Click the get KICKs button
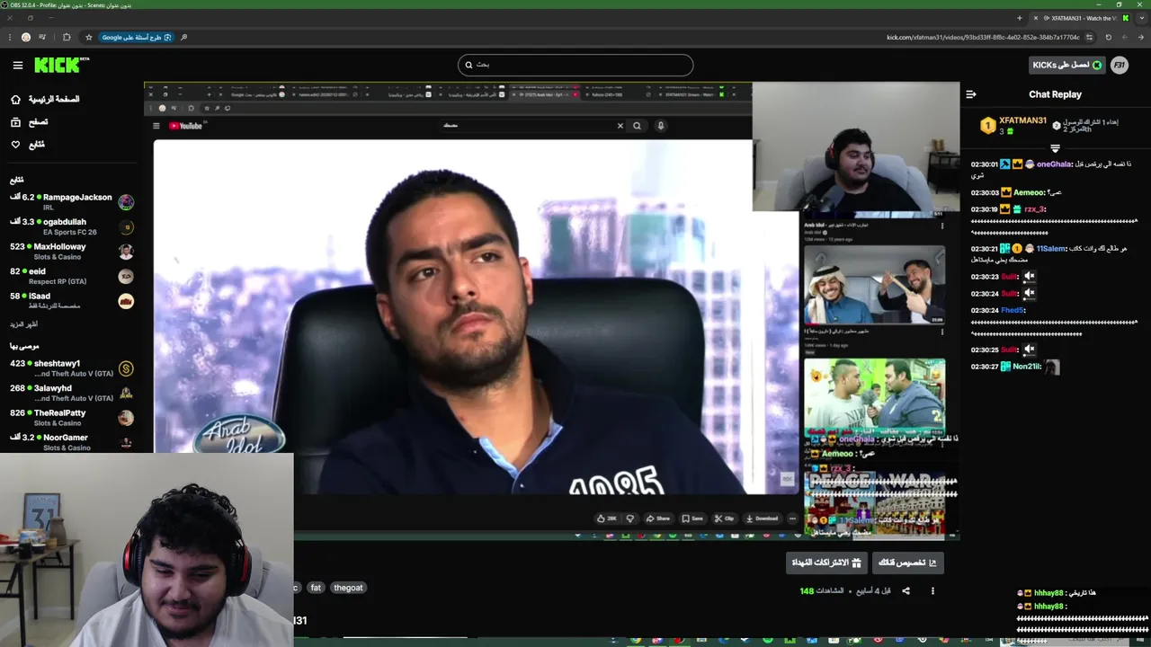Image resolution: width=1151 pixels, height=647 pixels. pos(1066,65)
